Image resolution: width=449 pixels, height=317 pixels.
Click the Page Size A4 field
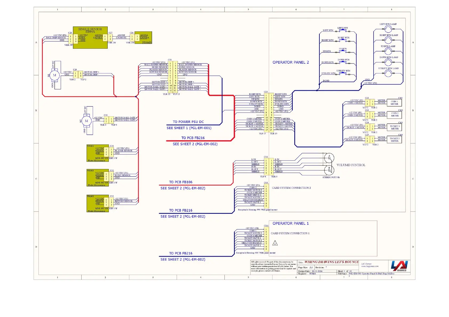[305, 267]
